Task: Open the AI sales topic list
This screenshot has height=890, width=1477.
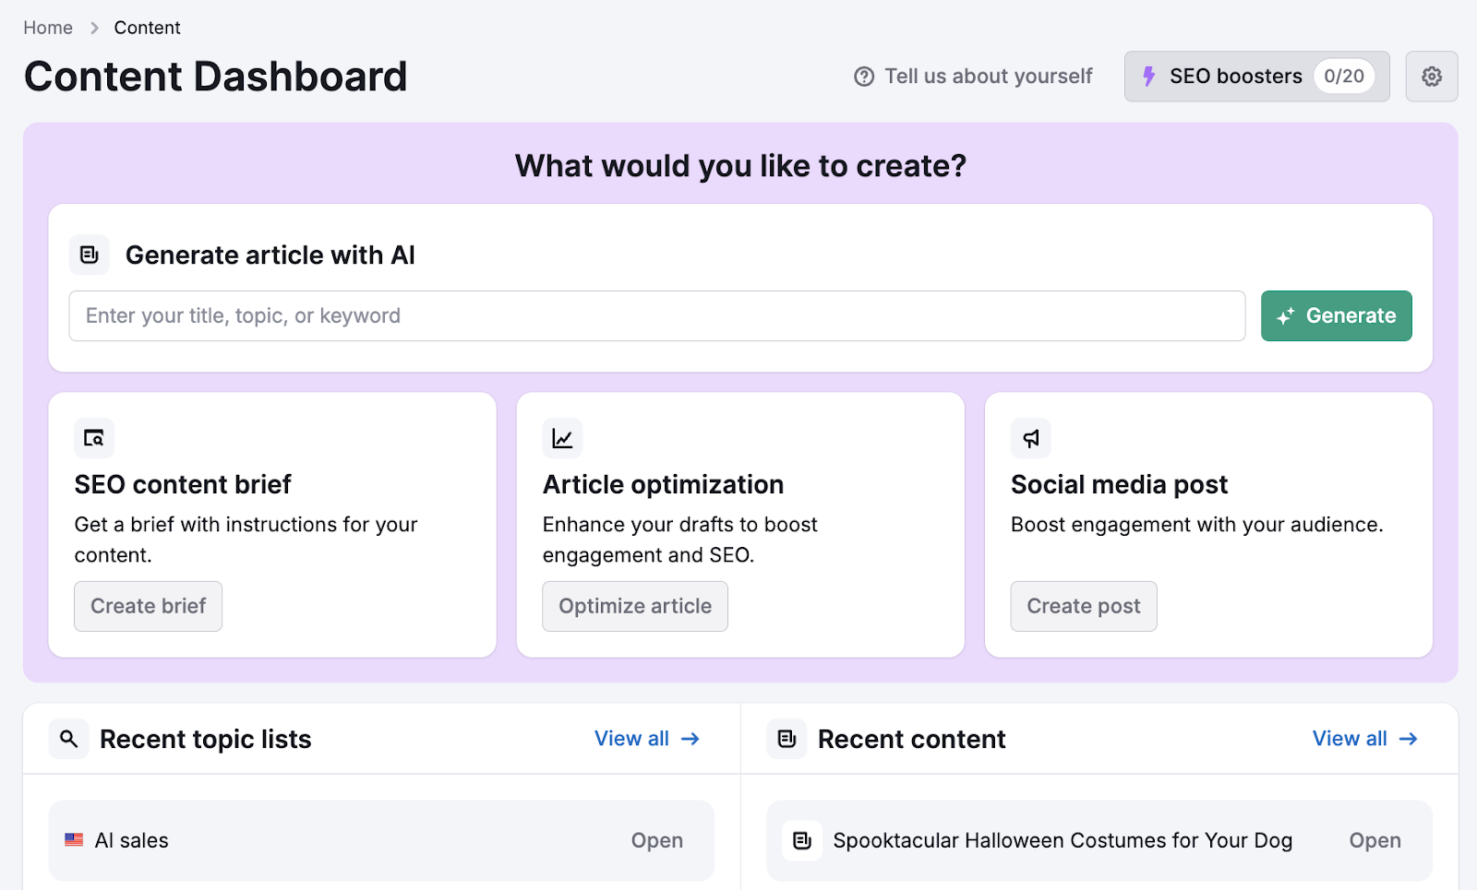Action: [x=656, y=840]
